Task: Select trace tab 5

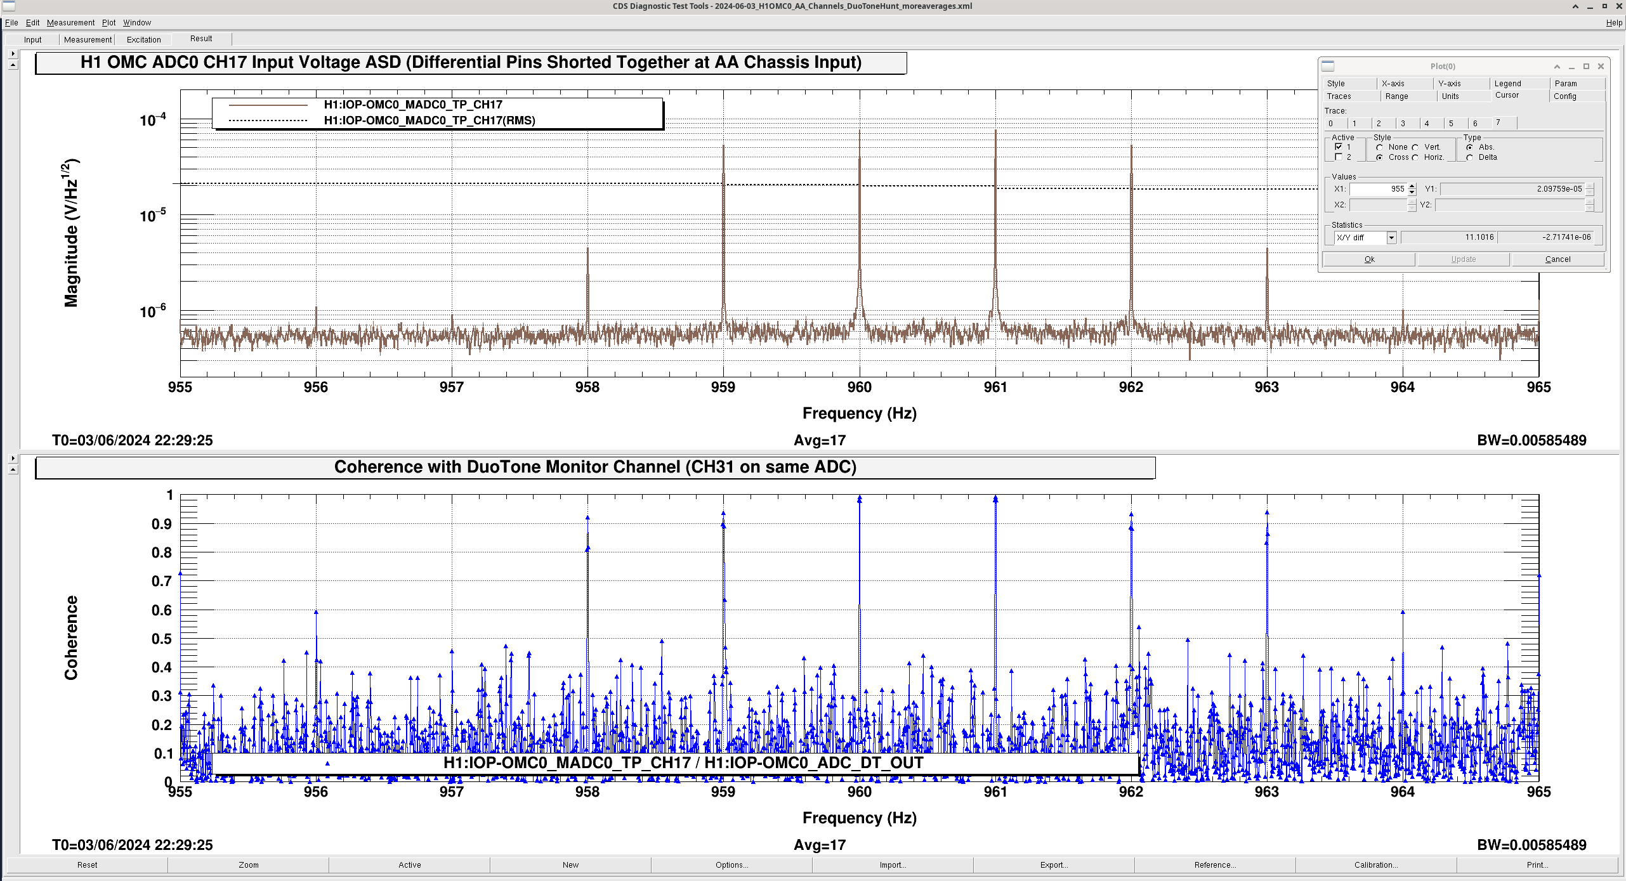Action: tap(1456, 124)
